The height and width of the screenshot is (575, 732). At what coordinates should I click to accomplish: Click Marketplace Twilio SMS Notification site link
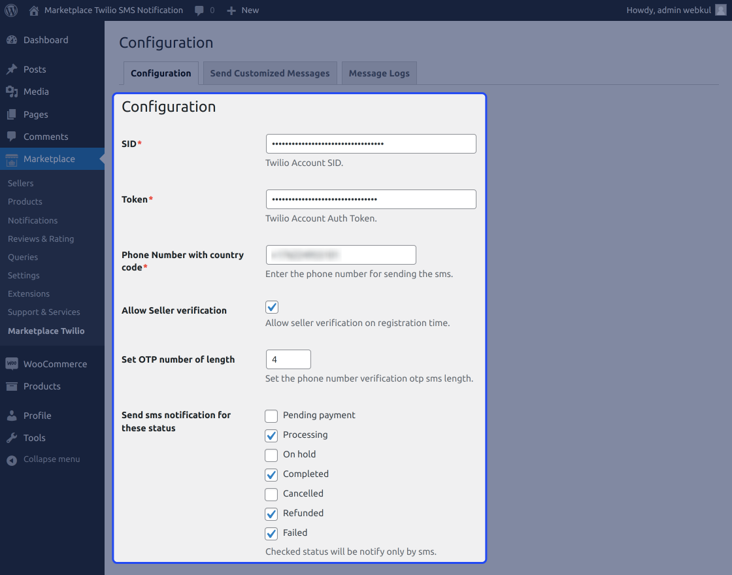[114, 10]
